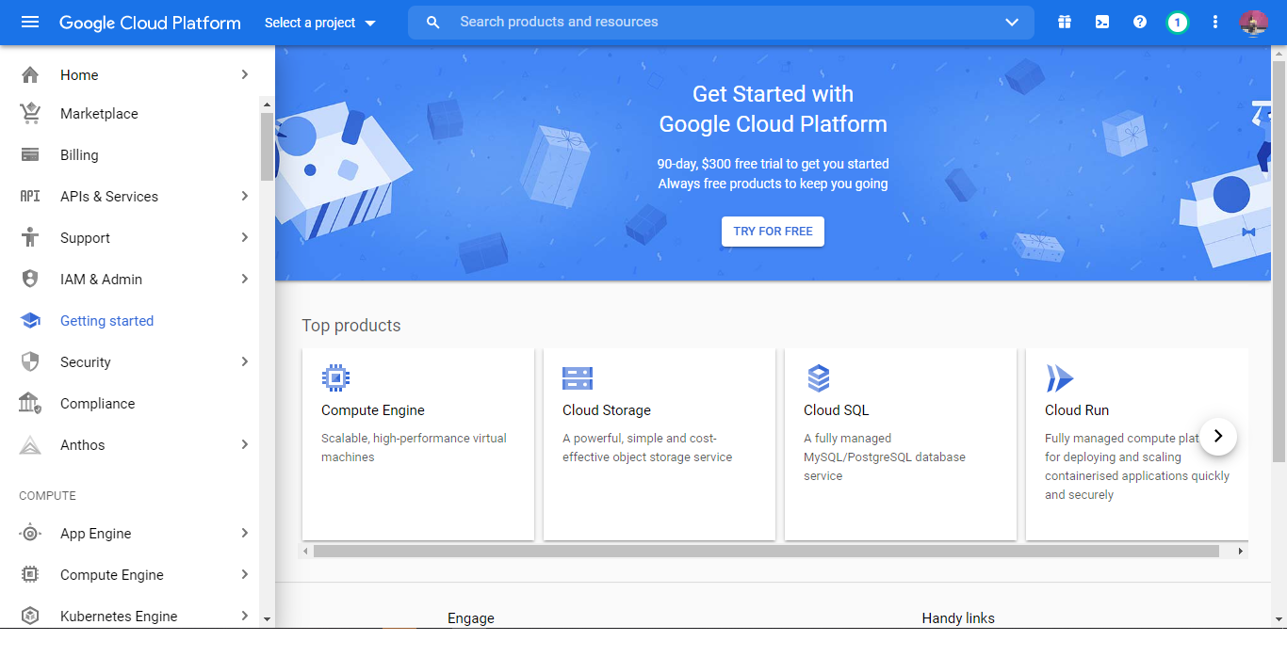Open the hamburger navigation menu
Image resolution: width=1287 pixels, height=657 pixels.
[30, 22]
